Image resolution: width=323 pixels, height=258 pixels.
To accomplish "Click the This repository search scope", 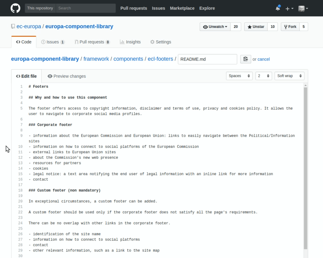I will 40,8.
